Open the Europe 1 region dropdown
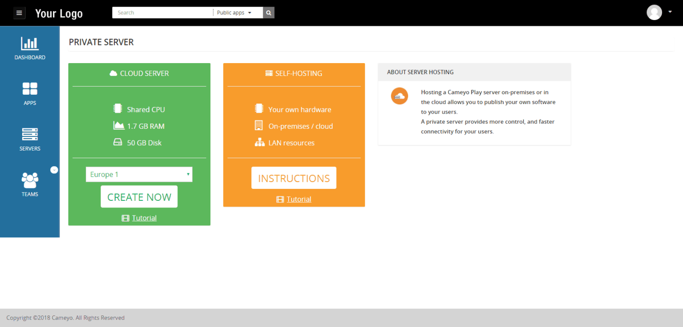Image resolution: width=683 pixels, height=327 pixels. tap(139, 174)
